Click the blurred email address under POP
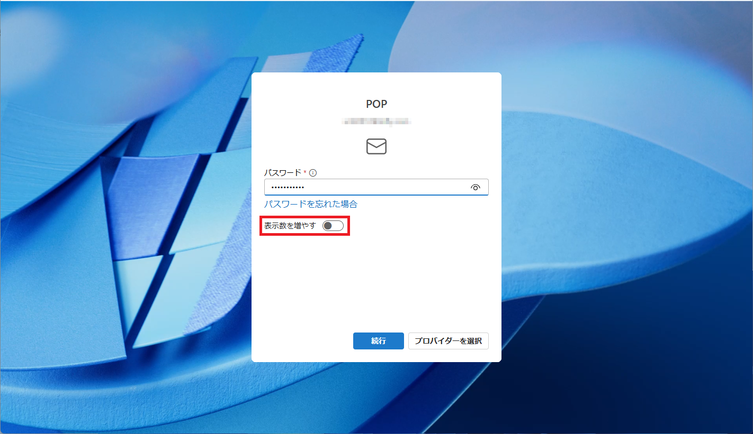 click(x=376, y=122)
